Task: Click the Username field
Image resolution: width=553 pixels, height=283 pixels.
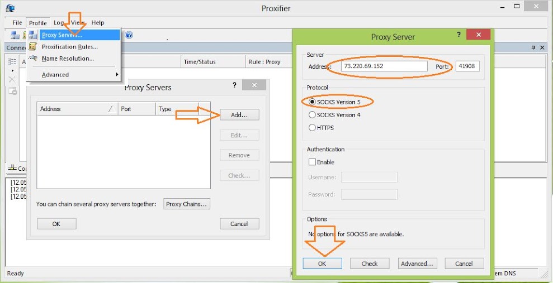Action: tap(369, 177)
